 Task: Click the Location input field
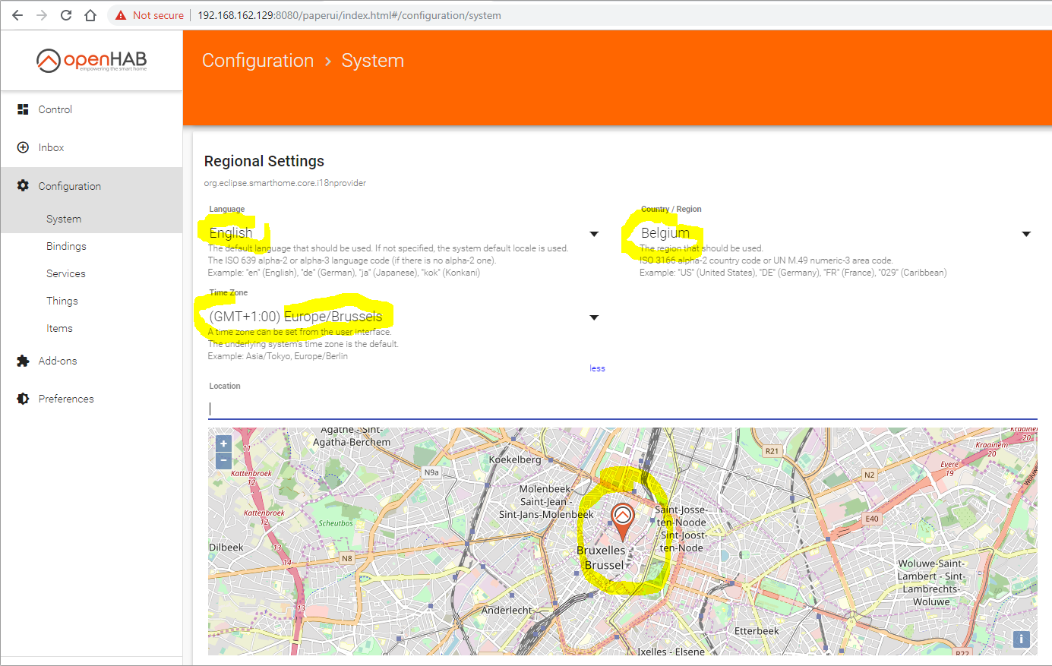point(623,409)
